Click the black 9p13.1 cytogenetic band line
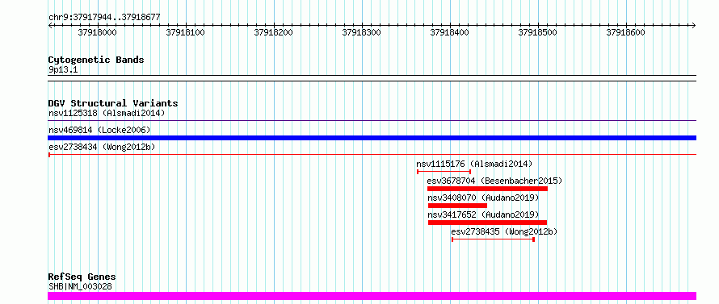This screenshot has width=719, height=304. [x=372, y=78]
